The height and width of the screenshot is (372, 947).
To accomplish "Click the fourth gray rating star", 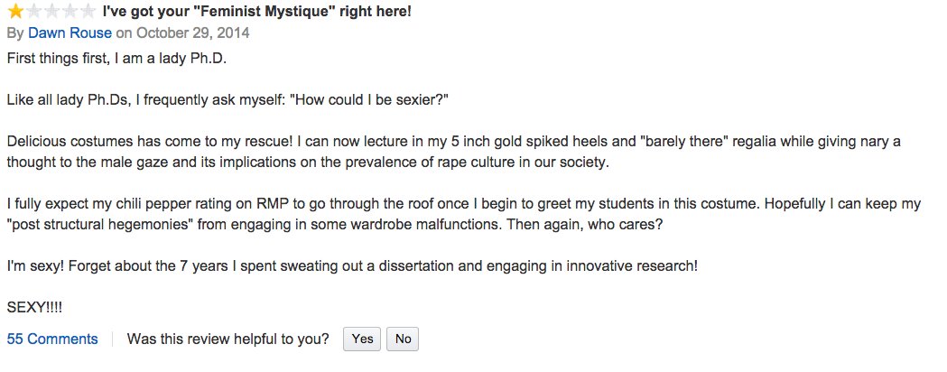I will [x=70, y=11].
